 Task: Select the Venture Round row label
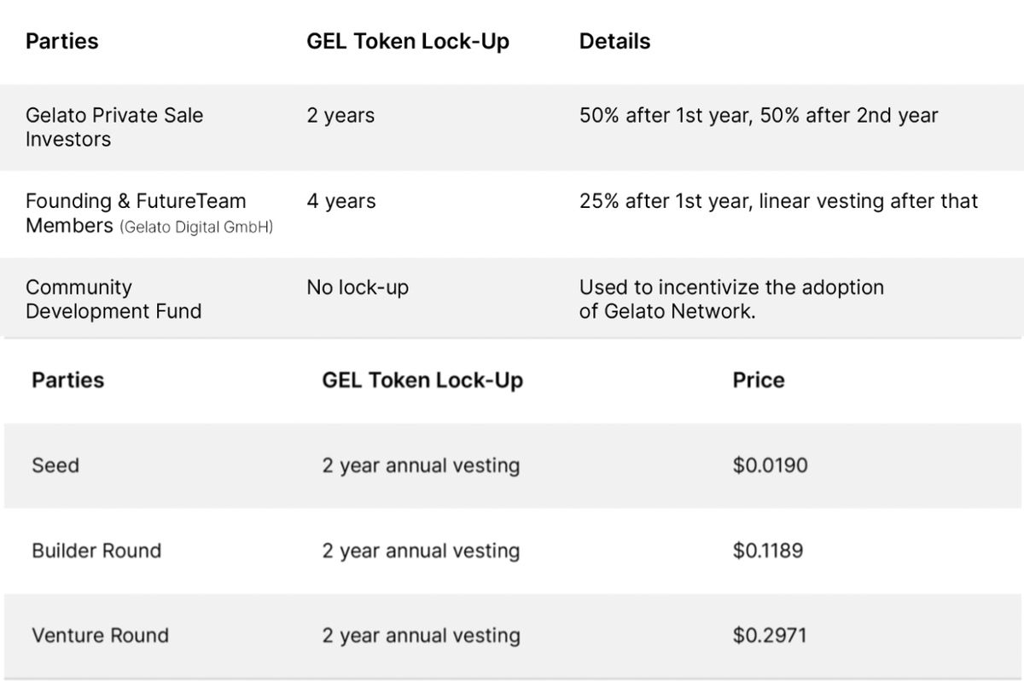click(100, 635)
